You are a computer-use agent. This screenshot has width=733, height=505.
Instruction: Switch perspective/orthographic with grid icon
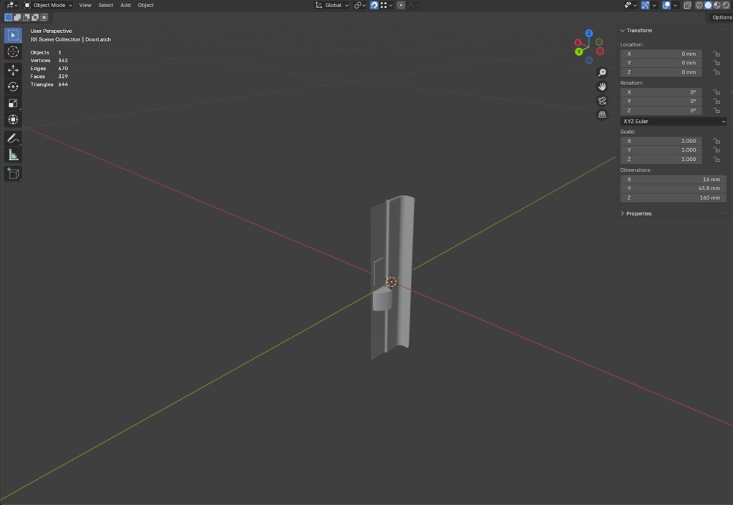coord(602,115)
